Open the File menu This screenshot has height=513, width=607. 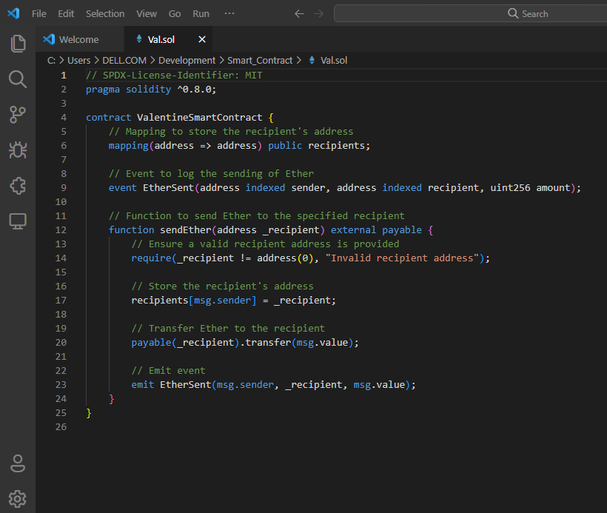coord(39,14)
